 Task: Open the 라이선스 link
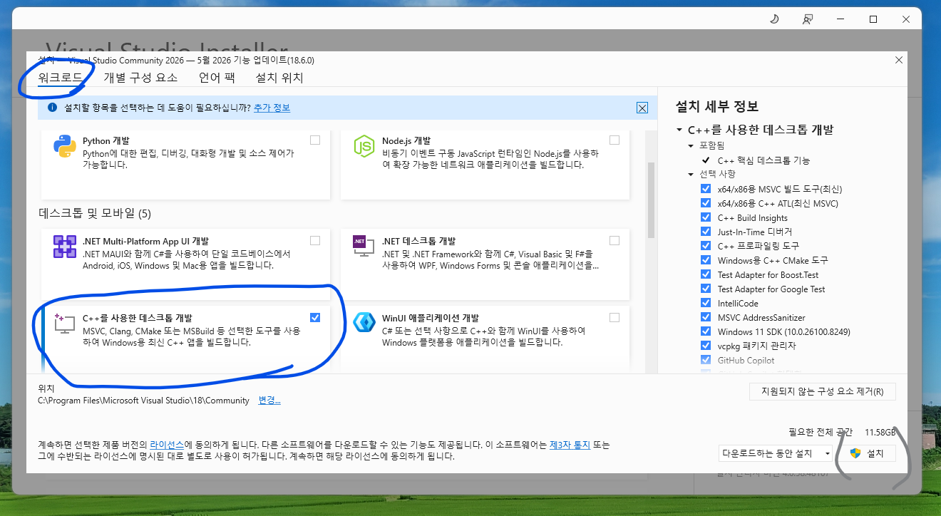[167, 444]
